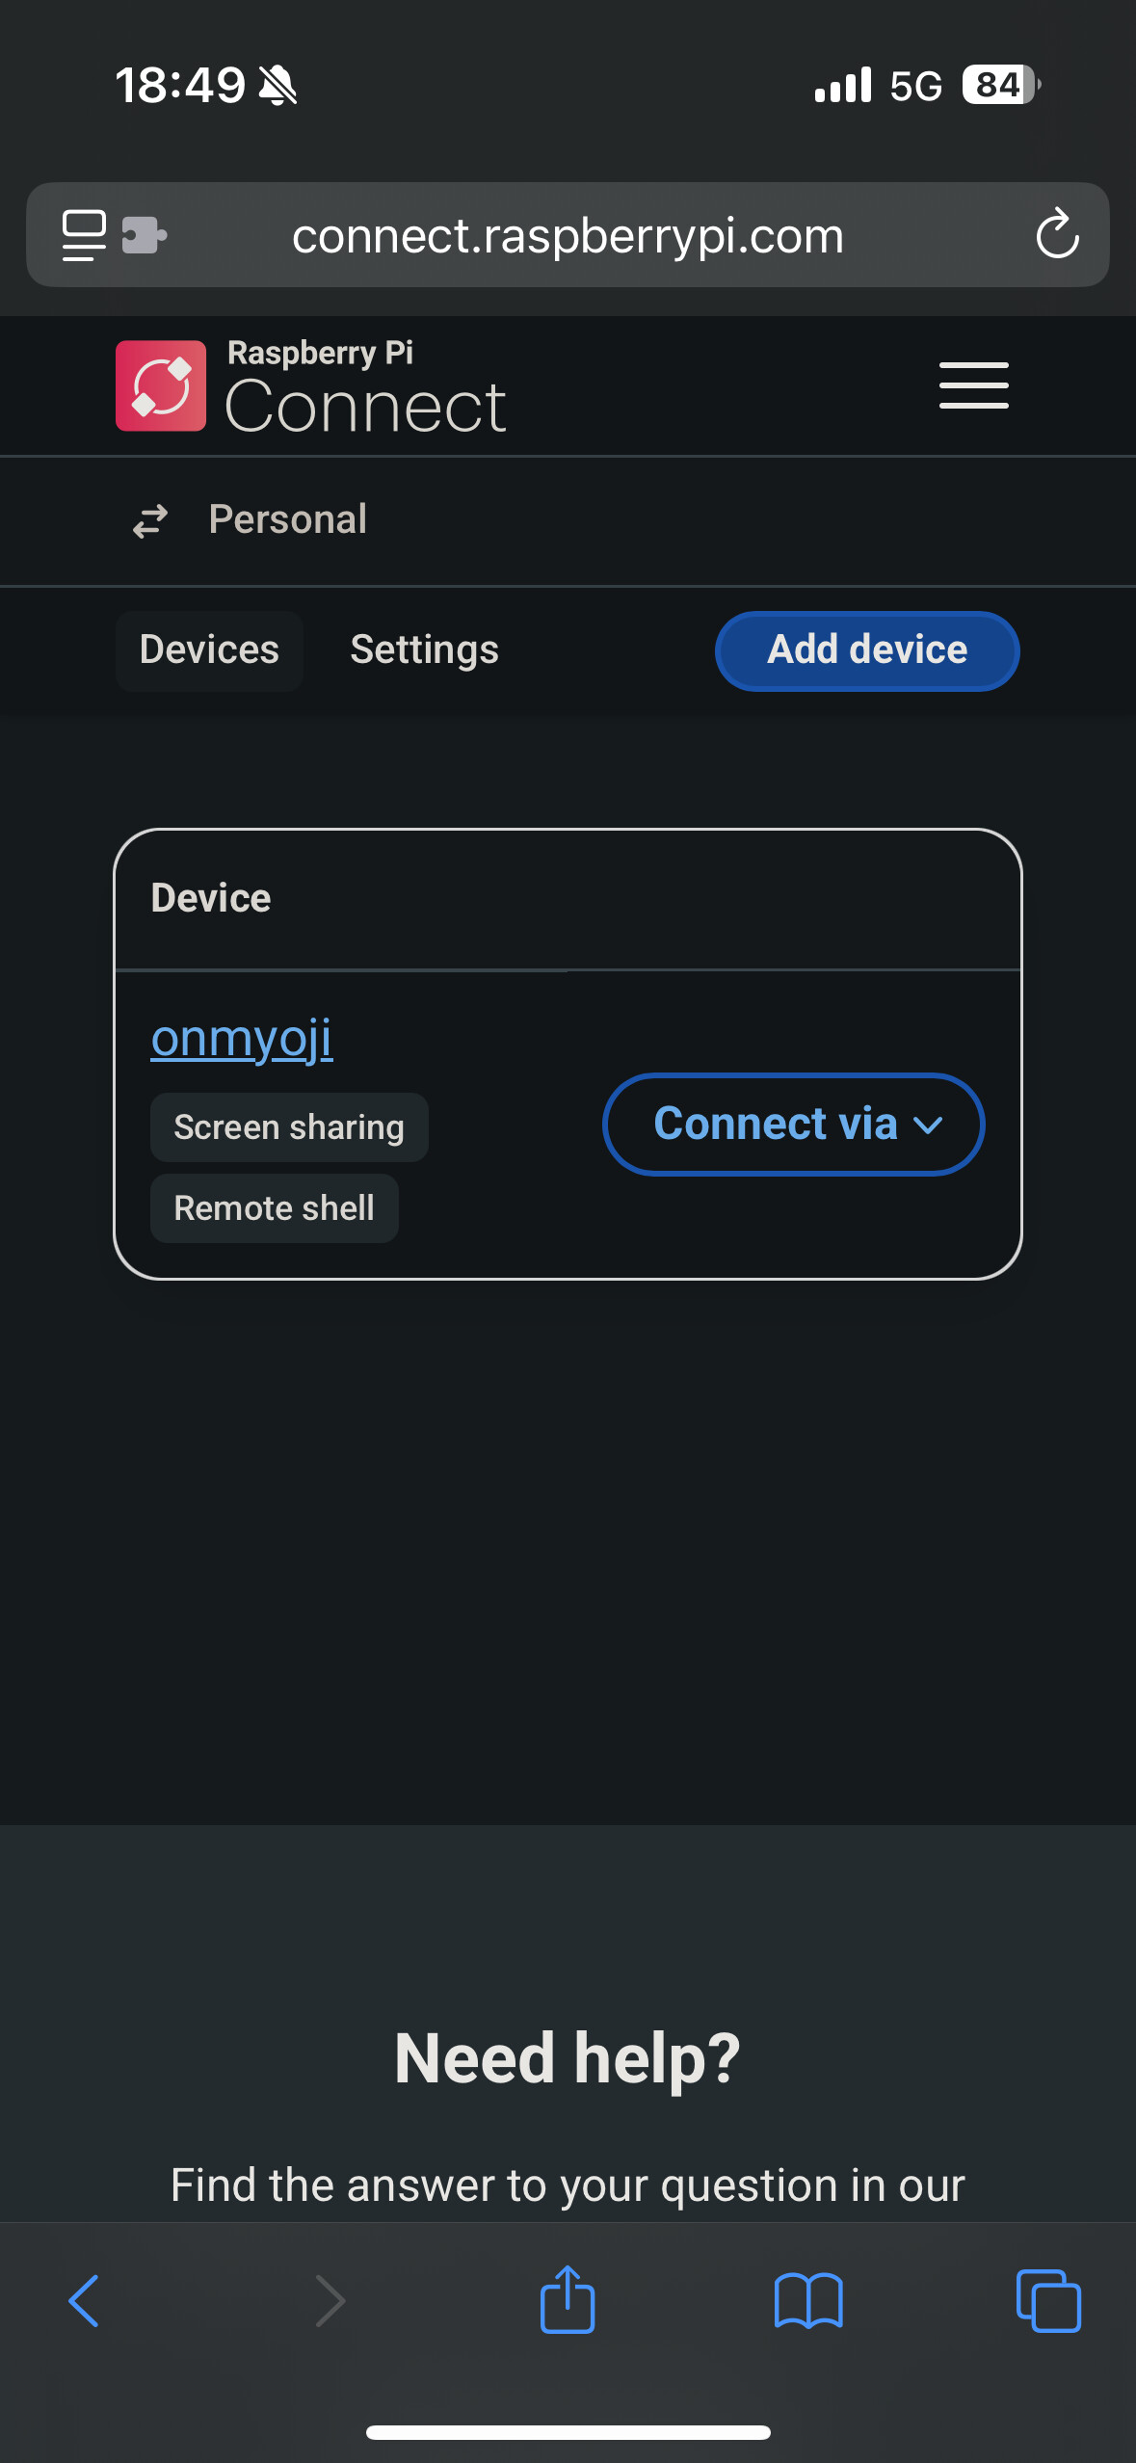Tap the Safari forward arrow
The height and width of the screenshot is (2463, 1136).
pos(330,2301)
